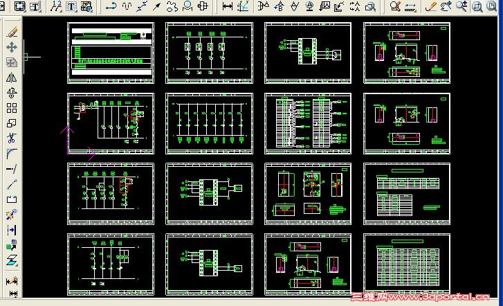Click the coordinate axes XY icon

pyautogui.click(x=243, y=6)
